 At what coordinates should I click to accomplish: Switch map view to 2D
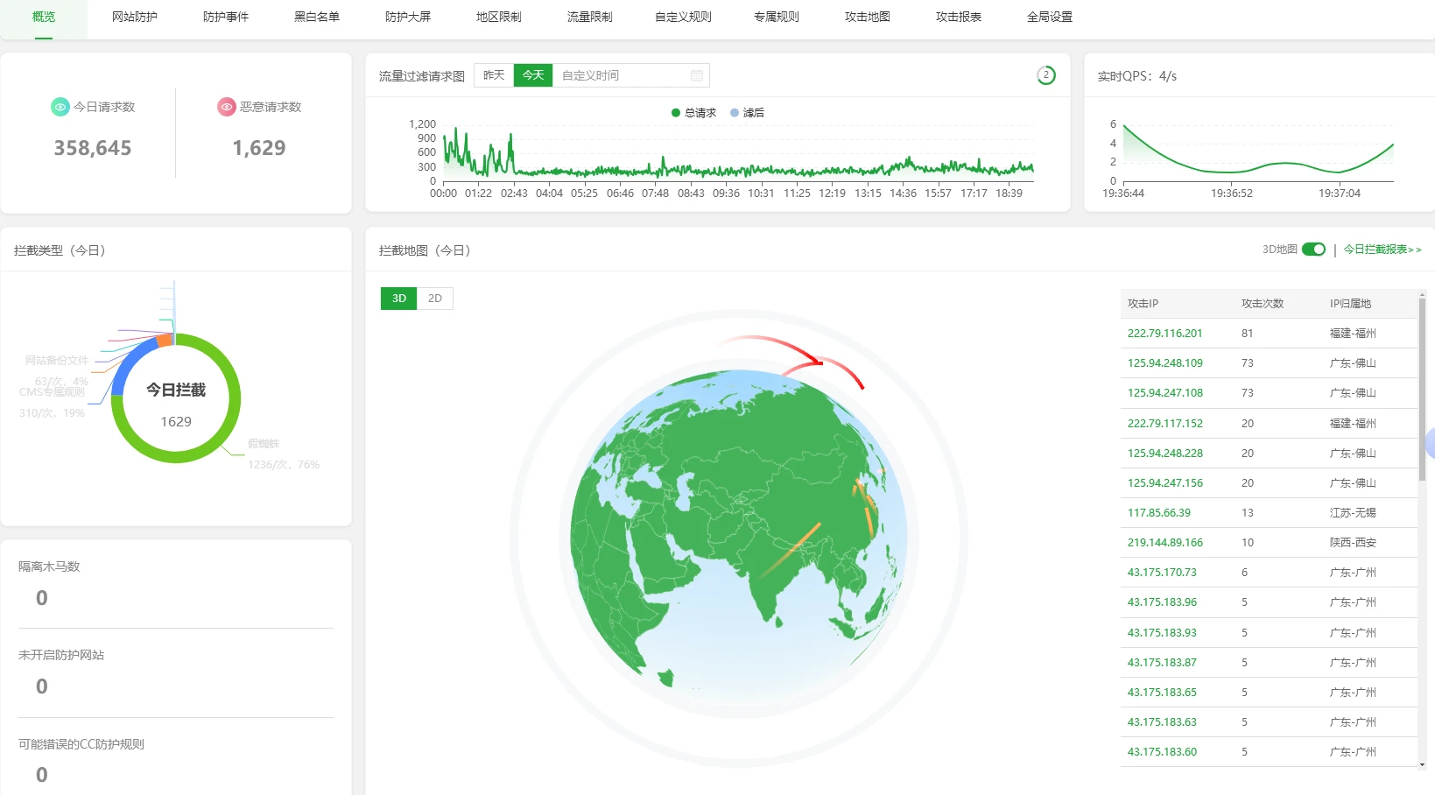tap(435, 299)
